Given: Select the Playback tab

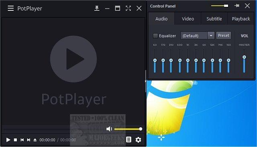Looking at the screenshot, I should pyautogui.click(x=241, y=19).
